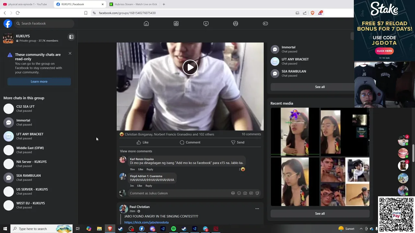415x233 pixels.
Task: Go back in browser history
Action: [5, 13]
